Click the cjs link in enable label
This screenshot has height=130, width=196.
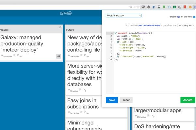pos(178,17)
